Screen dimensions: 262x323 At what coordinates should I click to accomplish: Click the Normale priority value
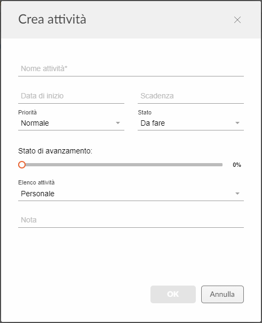click(35, 123)
